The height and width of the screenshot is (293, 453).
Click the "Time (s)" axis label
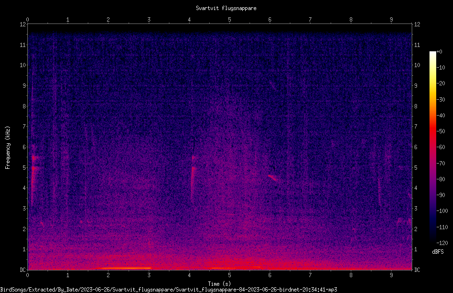click(219, 284)
